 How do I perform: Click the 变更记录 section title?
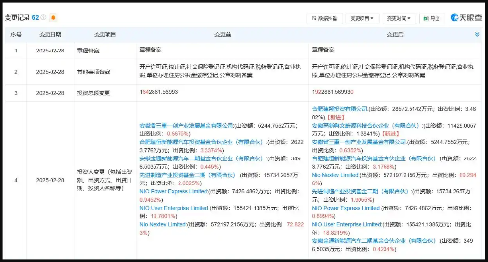click(x=18, y=18)
